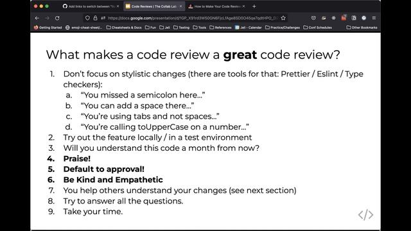Click the text 'You can add a space there'
Screen dimensions: 411x231
tap(137, 105)
